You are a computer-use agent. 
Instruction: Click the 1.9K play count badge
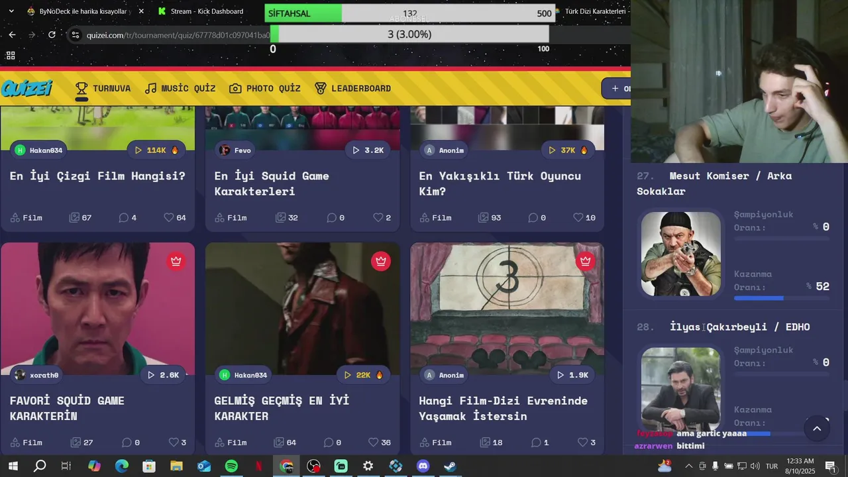(573, 375)
